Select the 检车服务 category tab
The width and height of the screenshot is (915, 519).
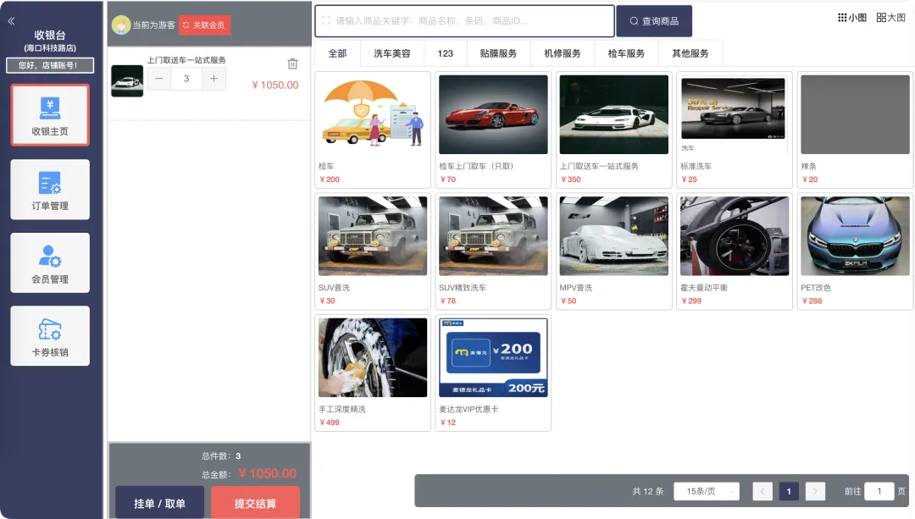tap(626, 53)
